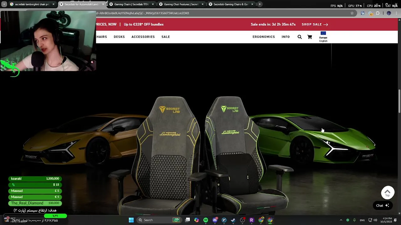
Task: Open the notification bell icon
Action: [395, 220]
